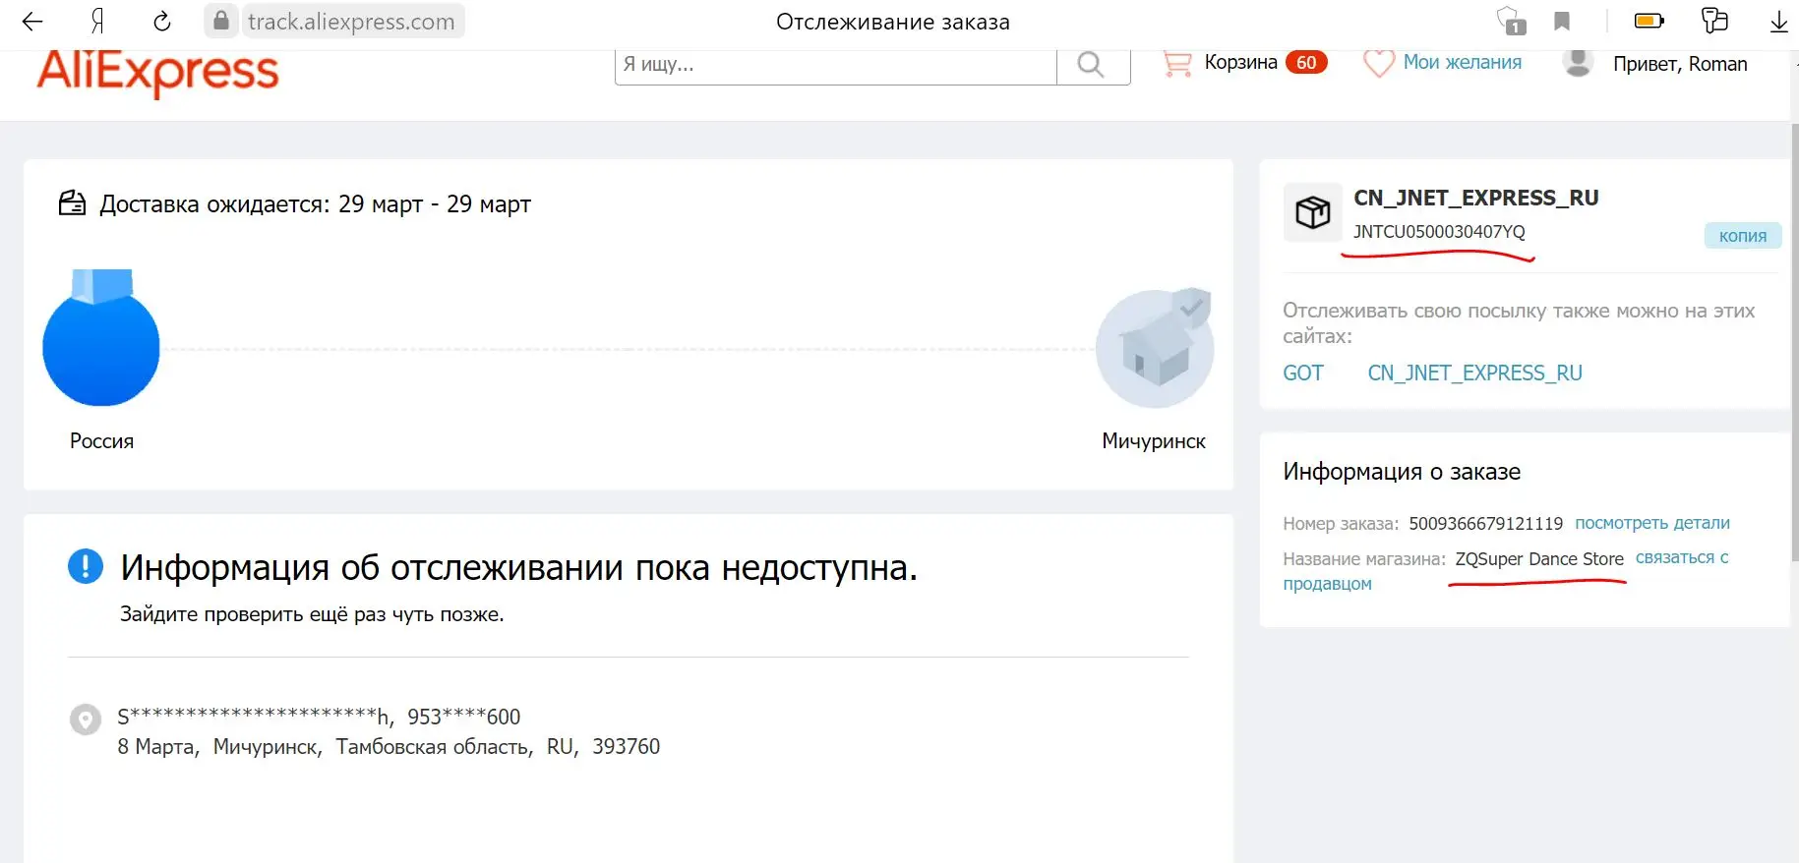Click the heart wishlist icon
1799x863 pixels.
[x=1379, y=64]
